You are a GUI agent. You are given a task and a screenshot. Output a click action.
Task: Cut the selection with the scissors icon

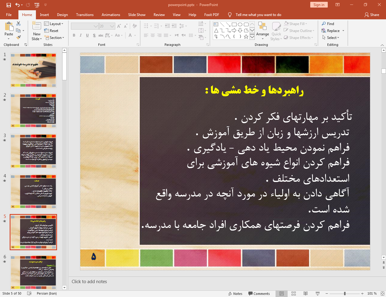(18, 24)
